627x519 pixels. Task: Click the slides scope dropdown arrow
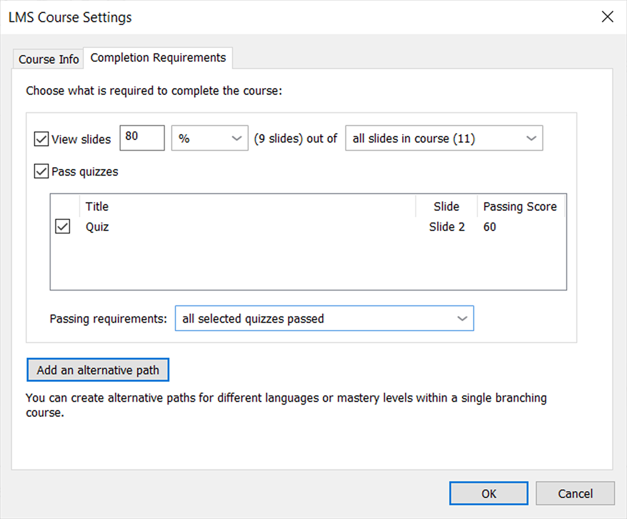[x=531, y=138]
